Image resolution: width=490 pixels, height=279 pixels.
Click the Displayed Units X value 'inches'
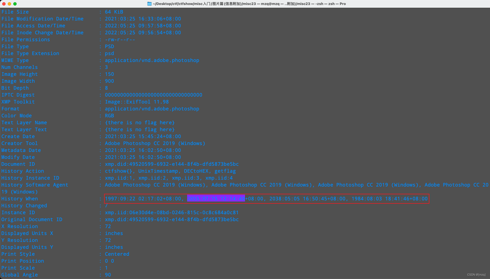(114, 233)
